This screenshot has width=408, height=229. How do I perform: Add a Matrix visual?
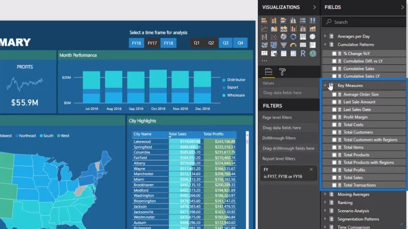[x=293, y=53]
